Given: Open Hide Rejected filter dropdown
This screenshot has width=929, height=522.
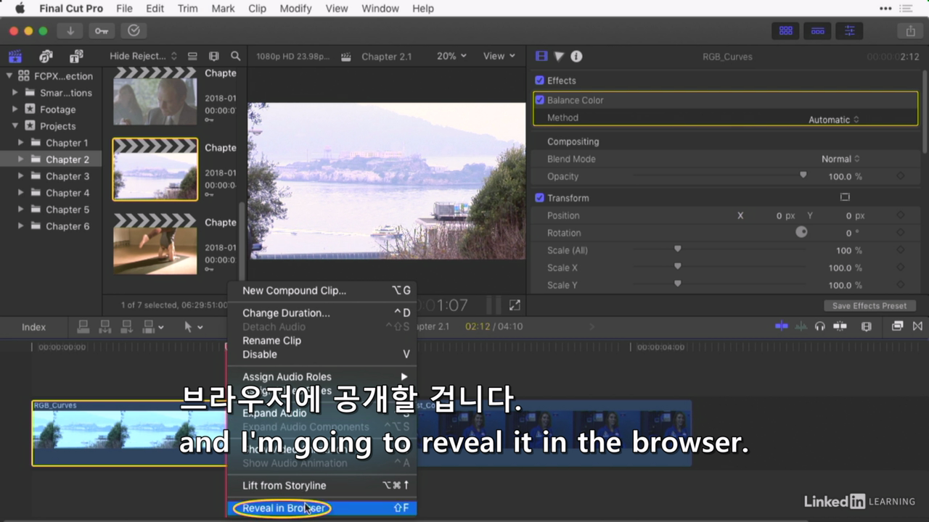Looking at the screenshot, I should coord(143,56).
